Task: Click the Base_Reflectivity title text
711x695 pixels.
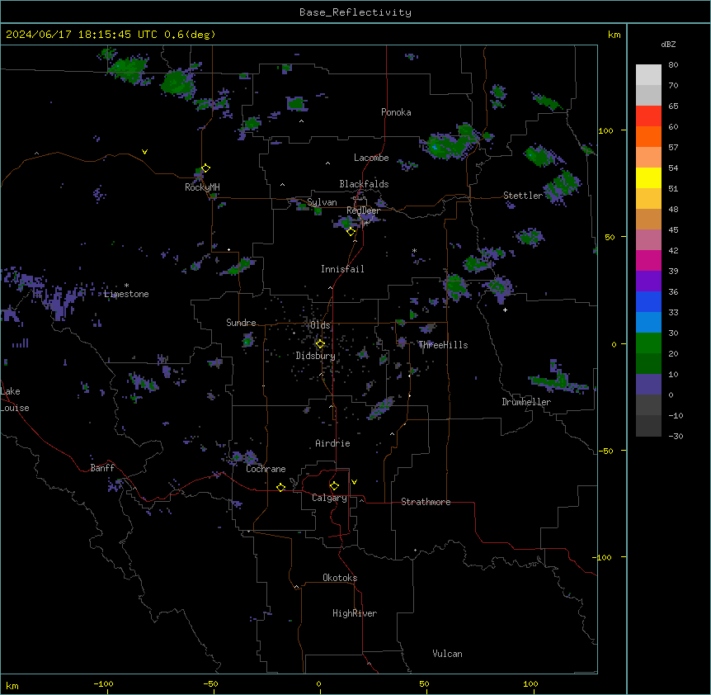Action: (355, 12)
